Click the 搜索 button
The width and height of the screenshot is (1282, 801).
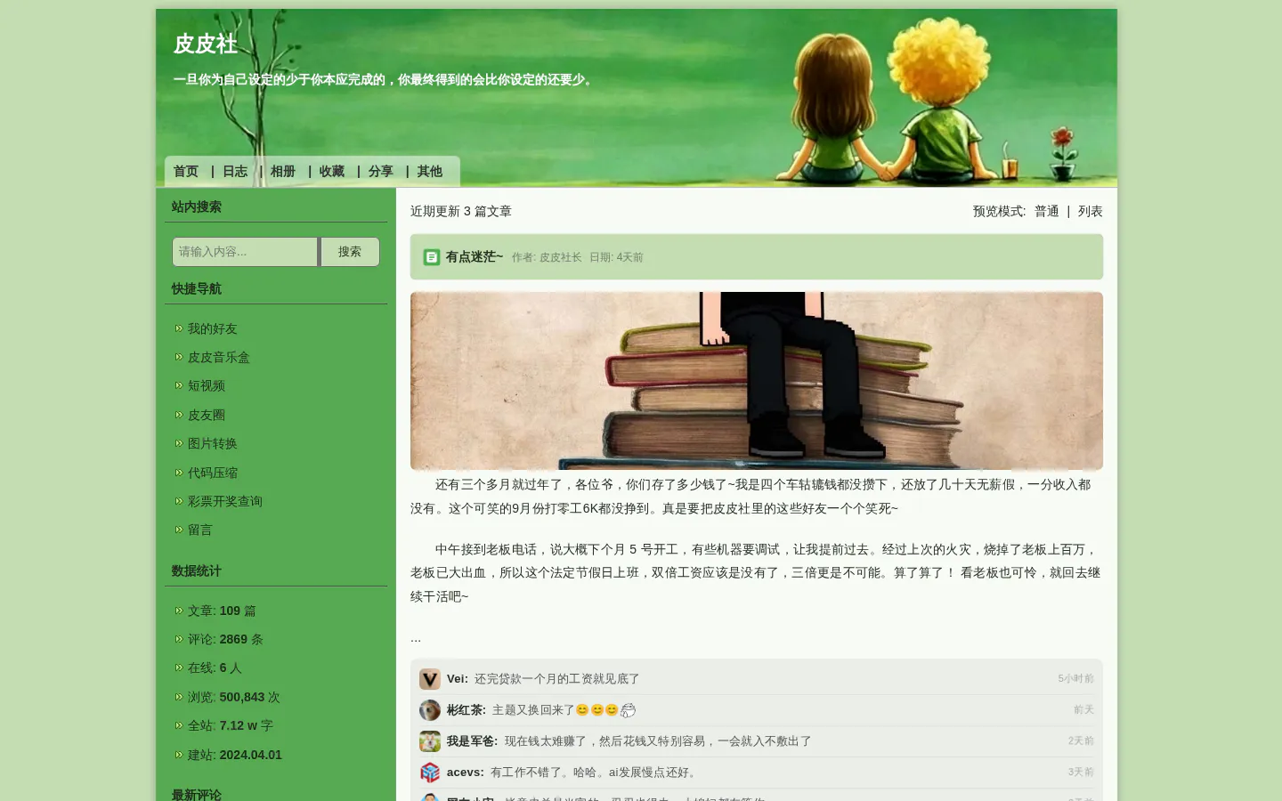coord(350,252)
